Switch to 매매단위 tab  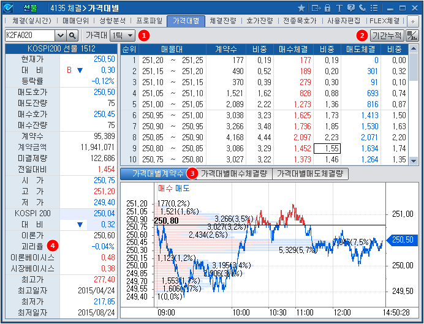(75, 21)
